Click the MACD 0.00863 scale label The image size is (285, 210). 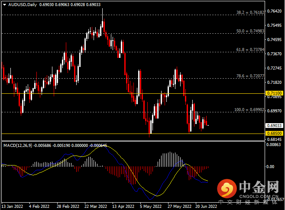275,144
